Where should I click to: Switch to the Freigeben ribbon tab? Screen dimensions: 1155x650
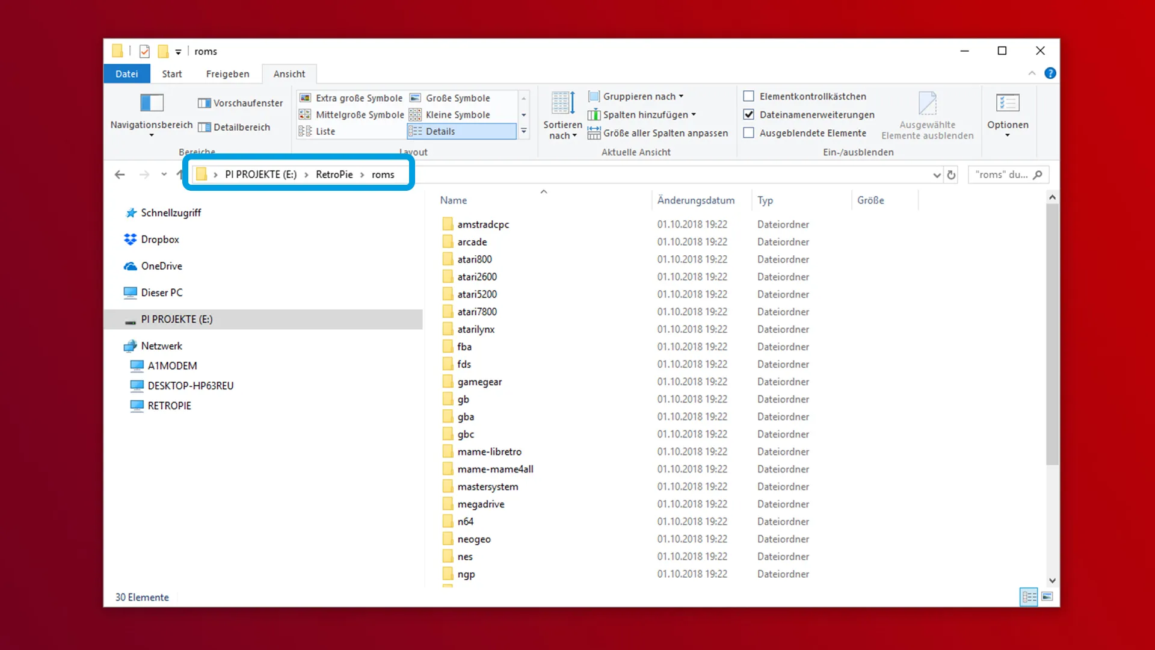click(227, 73)
